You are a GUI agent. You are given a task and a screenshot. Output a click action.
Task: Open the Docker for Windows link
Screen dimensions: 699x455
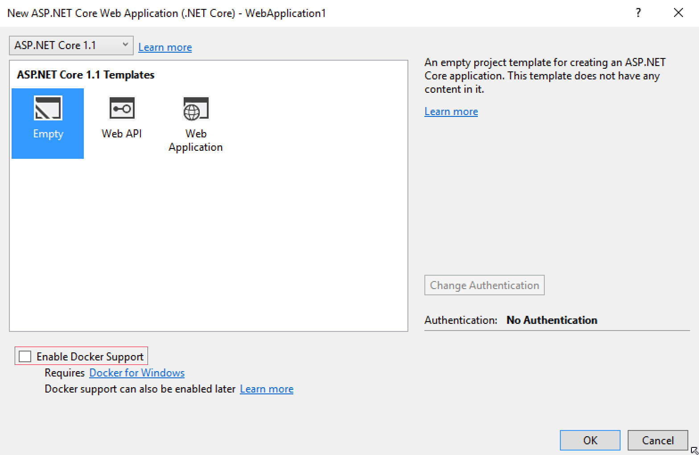[x=137, y=373]
